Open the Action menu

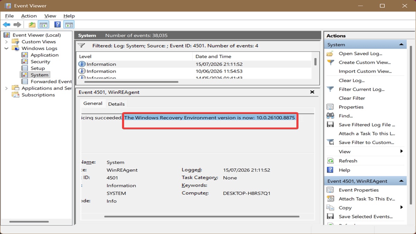[x=29, y=16]
